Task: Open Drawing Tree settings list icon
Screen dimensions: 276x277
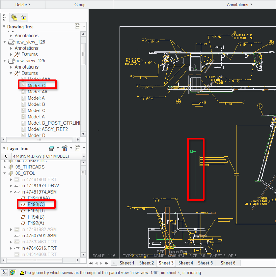Action: [78, 26]
